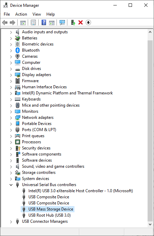154x236 pixels.
Task: Select the Print queues printer icon
Action: (18, 136)
